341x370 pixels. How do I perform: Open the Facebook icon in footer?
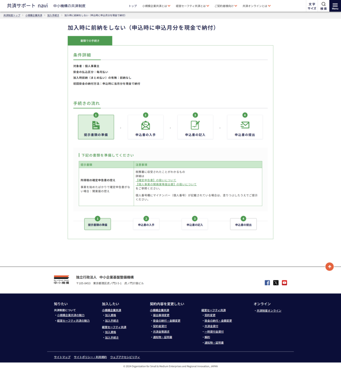point(267,283)
